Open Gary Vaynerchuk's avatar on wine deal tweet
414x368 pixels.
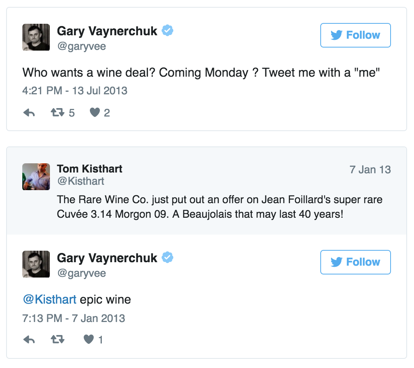click(x=36, y=37)
